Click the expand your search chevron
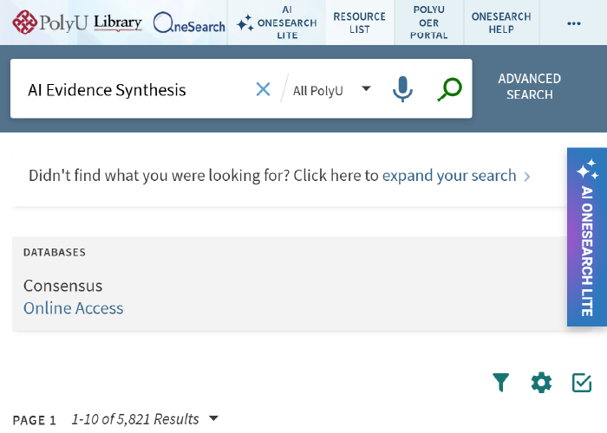Viewport: 607px width, 433px height. pyautogui.click(x=526, y=177)
